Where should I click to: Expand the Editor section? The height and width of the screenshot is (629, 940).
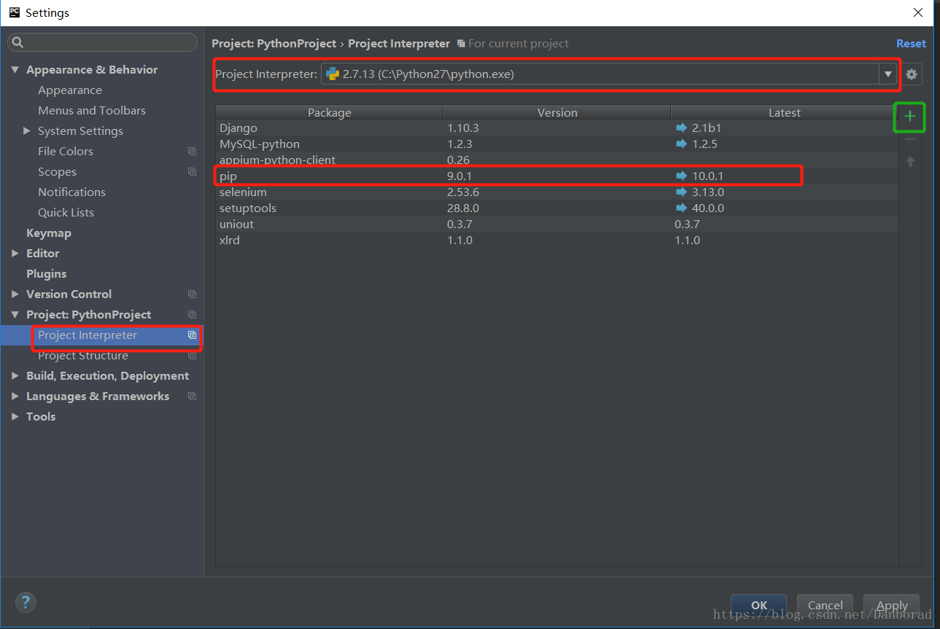(15, 254)
